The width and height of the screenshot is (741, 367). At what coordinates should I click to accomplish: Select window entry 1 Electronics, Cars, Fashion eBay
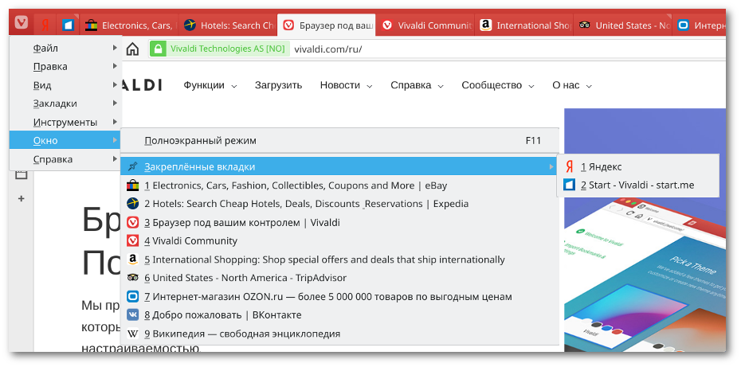pyautogui.click(x=339, y=185)
